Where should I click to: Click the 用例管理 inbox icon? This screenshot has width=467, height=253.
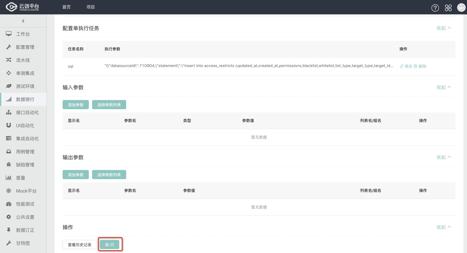[9, 151]
